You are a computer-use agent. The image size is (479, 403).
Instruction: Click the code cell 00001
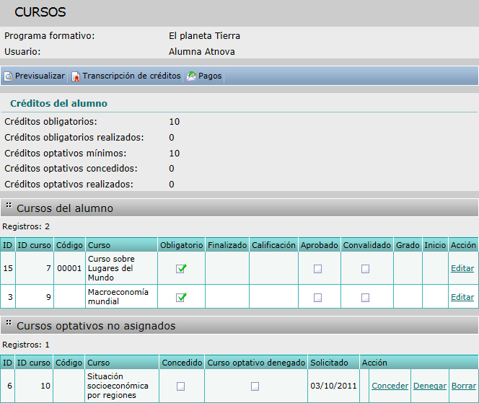[x=69, y=268]
